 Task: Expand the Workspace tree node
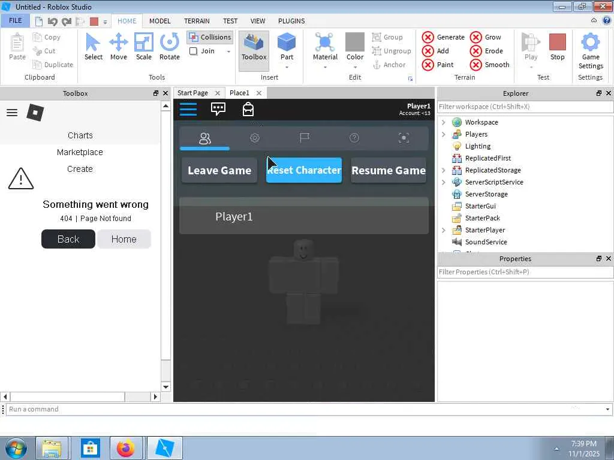tap(443, 122)
